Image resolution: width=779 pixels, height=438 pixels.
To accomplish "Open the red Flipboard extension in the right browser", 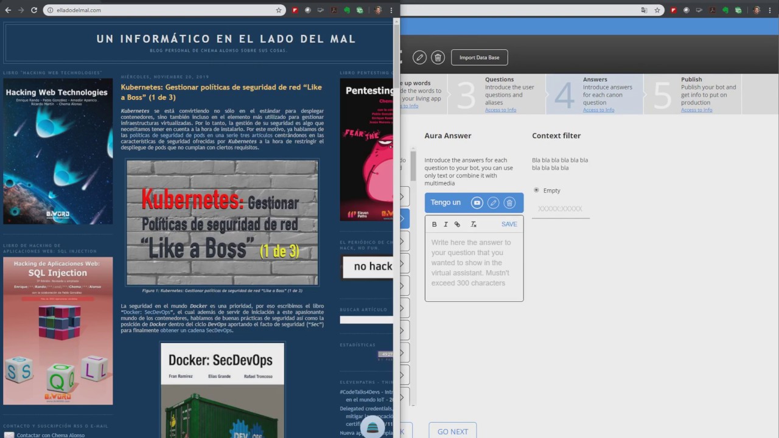I will pyautogui.click(x=674, y=10).
